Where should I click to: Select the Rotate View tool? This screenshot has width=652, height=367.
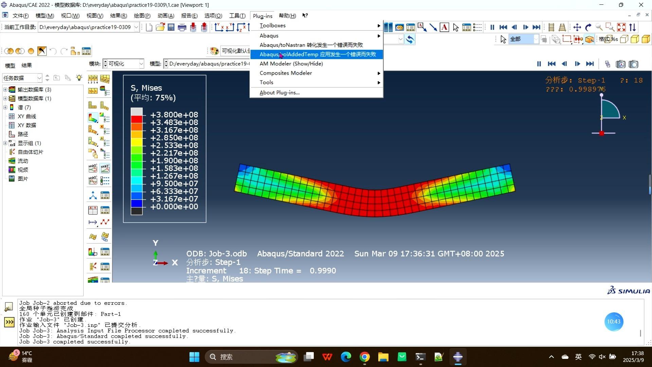point(588,27)
